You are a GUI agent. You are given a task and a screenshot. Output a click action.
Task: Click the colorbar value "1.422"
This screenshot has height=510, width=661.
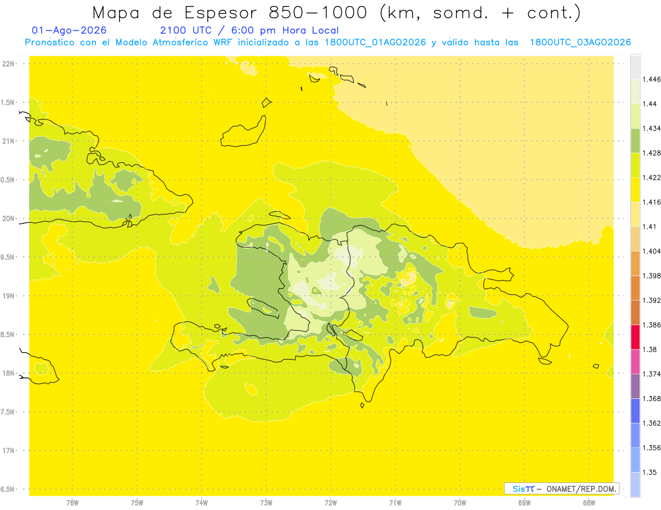pos(651,178)
